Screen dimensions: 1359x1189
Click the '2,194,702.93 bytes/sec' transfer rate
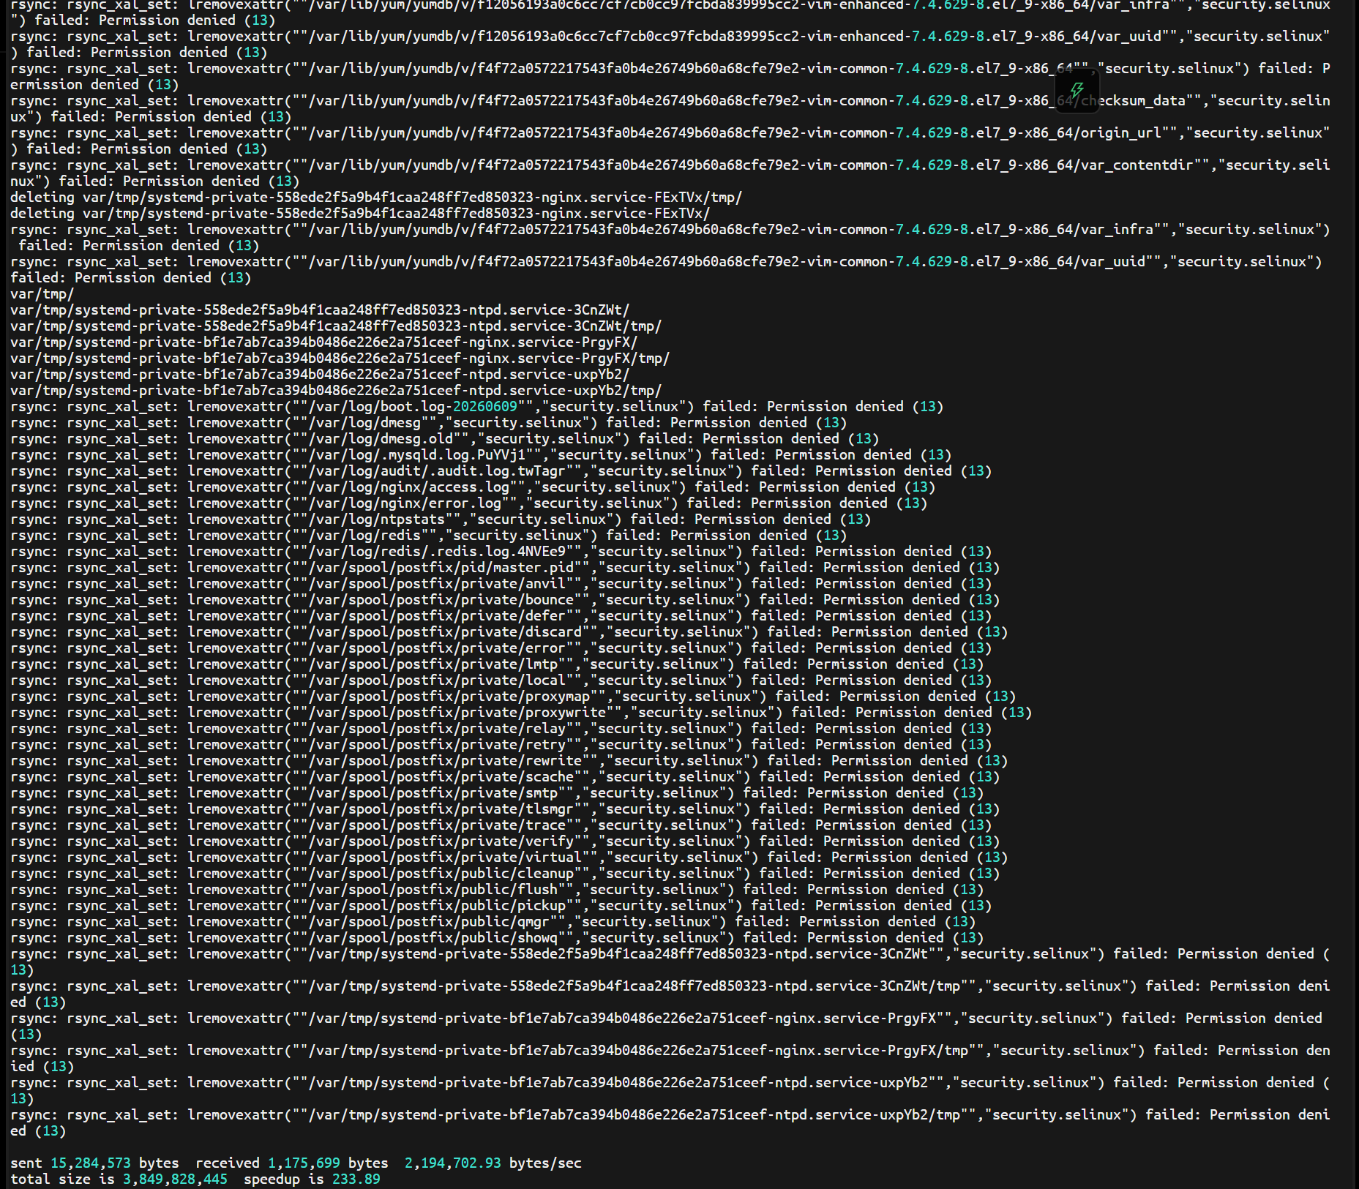[493, 1163]
